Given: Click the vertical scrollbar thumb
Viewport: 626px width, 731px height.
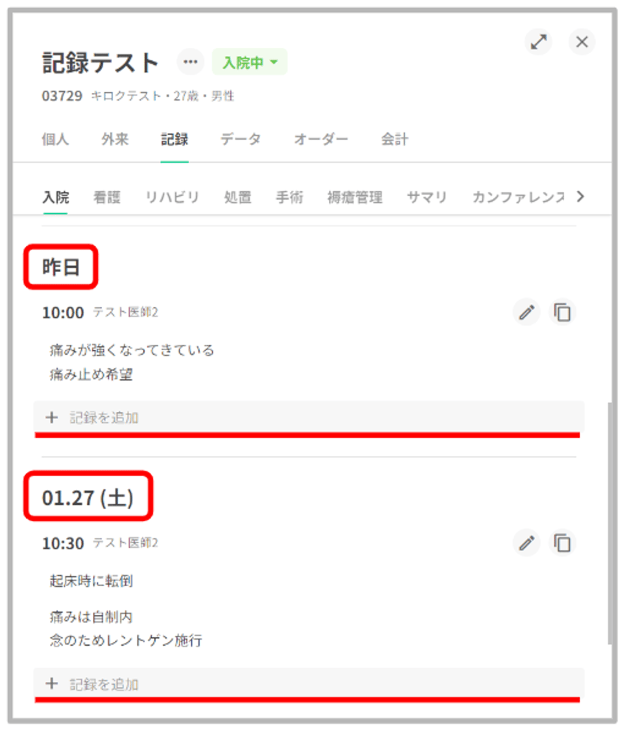Looking at the screenshot, I should pos(610,522).
